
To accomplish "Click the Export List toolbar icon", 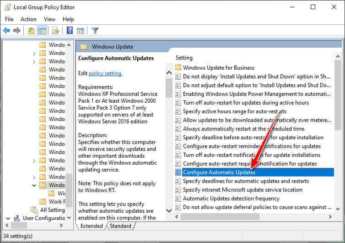I will pyautogui.click(x=55, y=30).
